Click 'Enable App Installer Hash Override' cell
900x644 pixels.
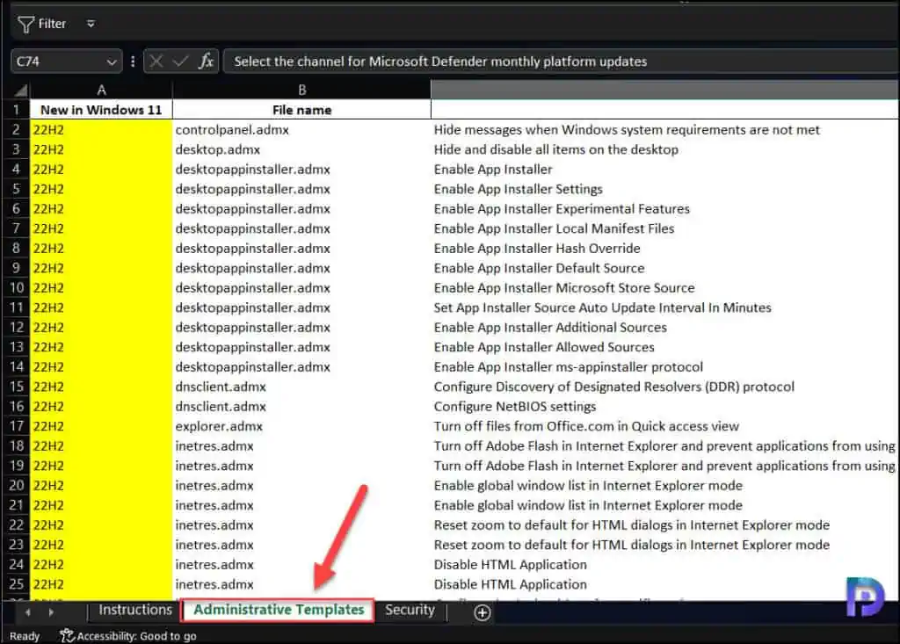[664, 248]
